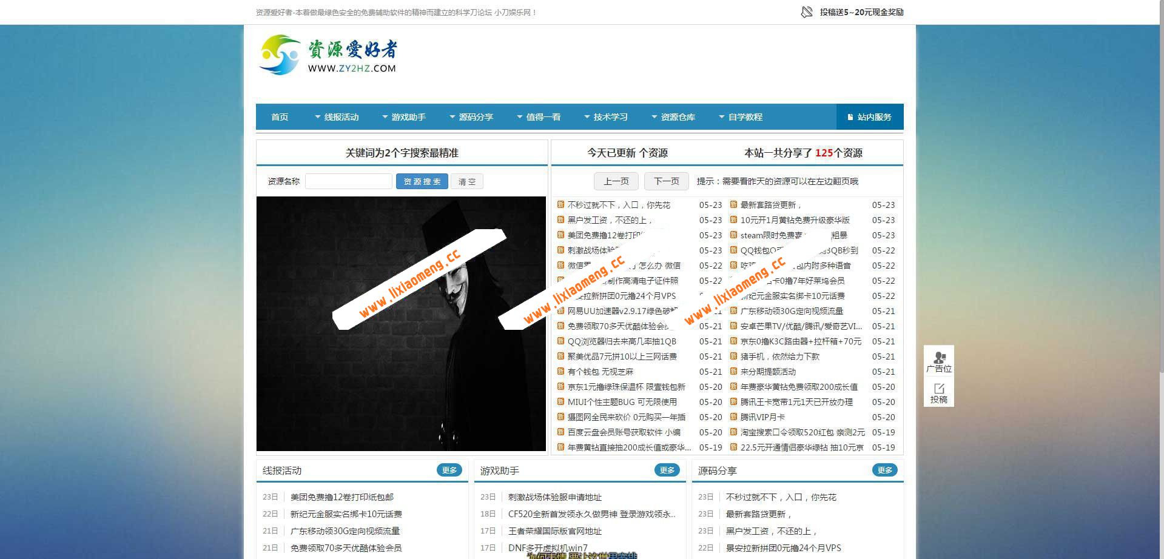This screenshot has width=1164, height=559.
Task: Click the 清空 button
Action: [x=467, y=181]
